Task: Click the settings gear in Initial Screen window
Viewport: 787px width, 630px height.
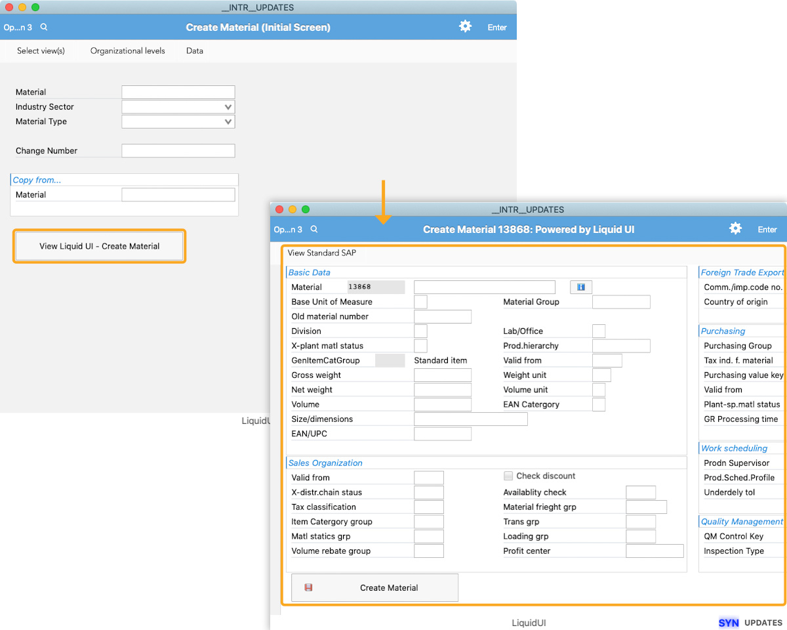Action: pos(465,26)
